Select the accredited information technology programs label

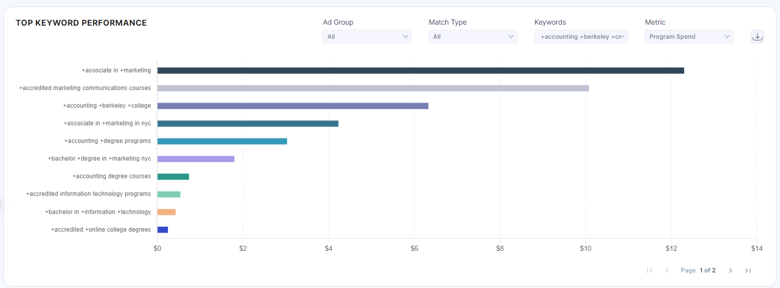point(88,194)
